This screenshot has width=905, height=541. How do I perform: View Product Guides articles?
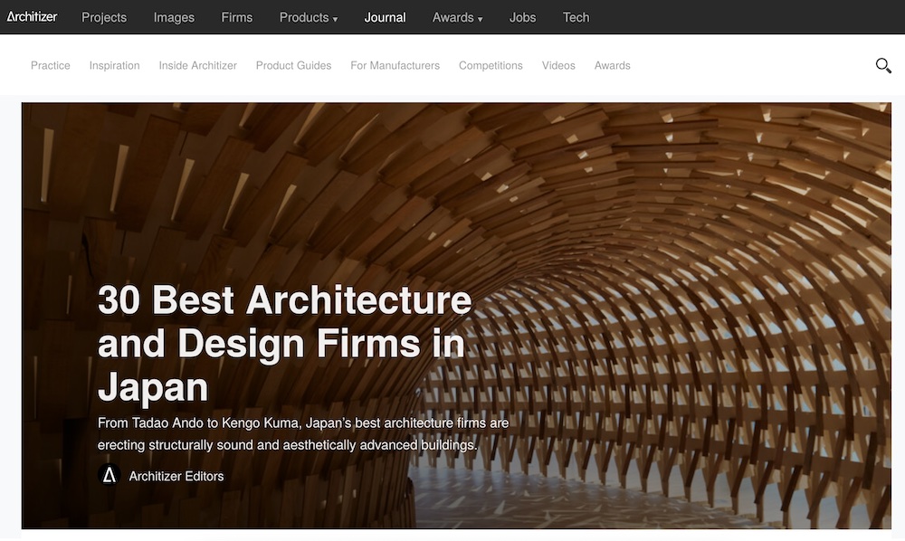(293, 66)
